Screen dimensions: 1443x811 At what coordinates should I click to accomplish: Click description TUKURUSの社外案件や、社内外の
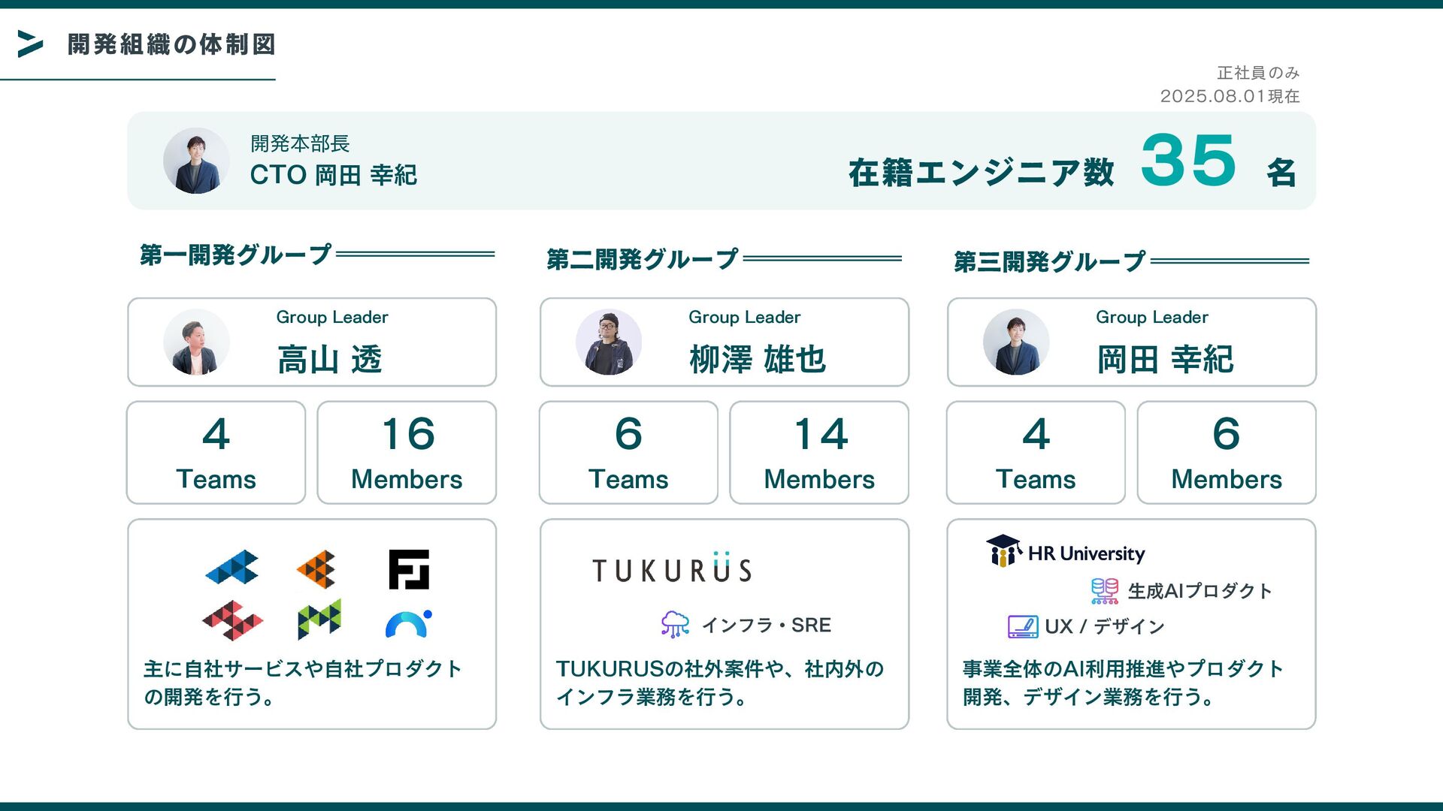(720, 668)
